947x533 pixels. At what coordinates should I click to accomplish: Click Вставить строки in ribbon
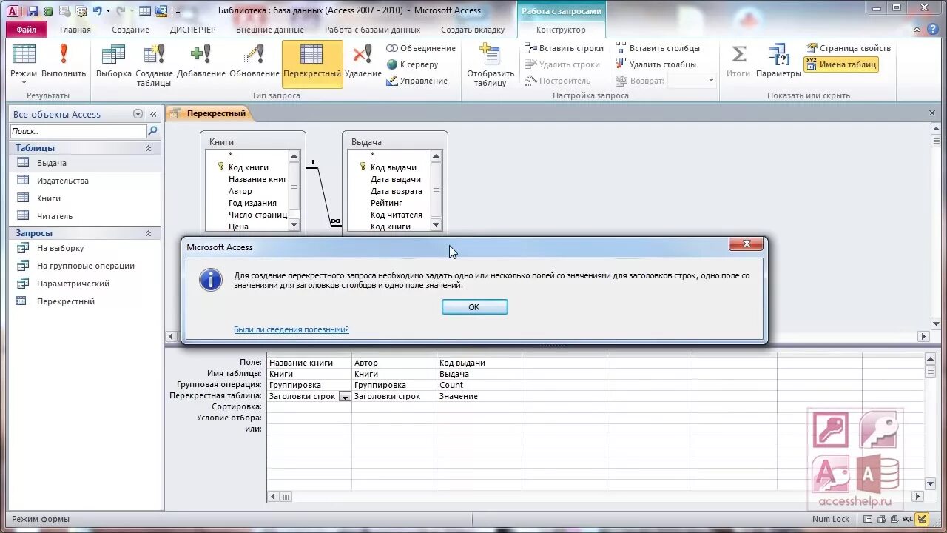[565, 48]
